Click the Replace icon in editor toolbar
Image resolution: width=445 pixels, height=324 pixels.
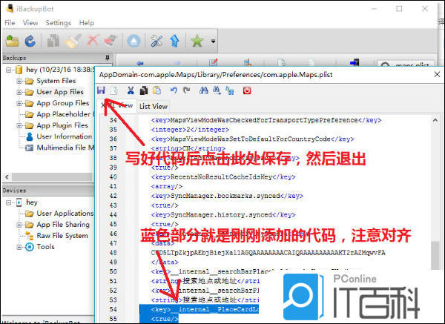click(x=230, y=90)
